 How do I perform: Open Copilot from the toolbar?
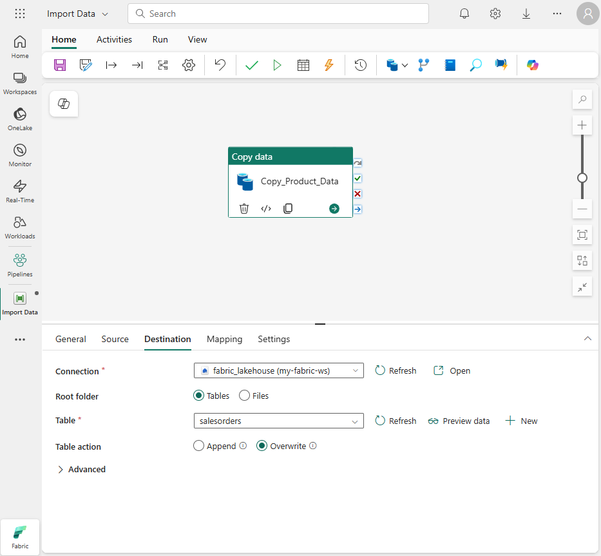[x=532, y=64]
